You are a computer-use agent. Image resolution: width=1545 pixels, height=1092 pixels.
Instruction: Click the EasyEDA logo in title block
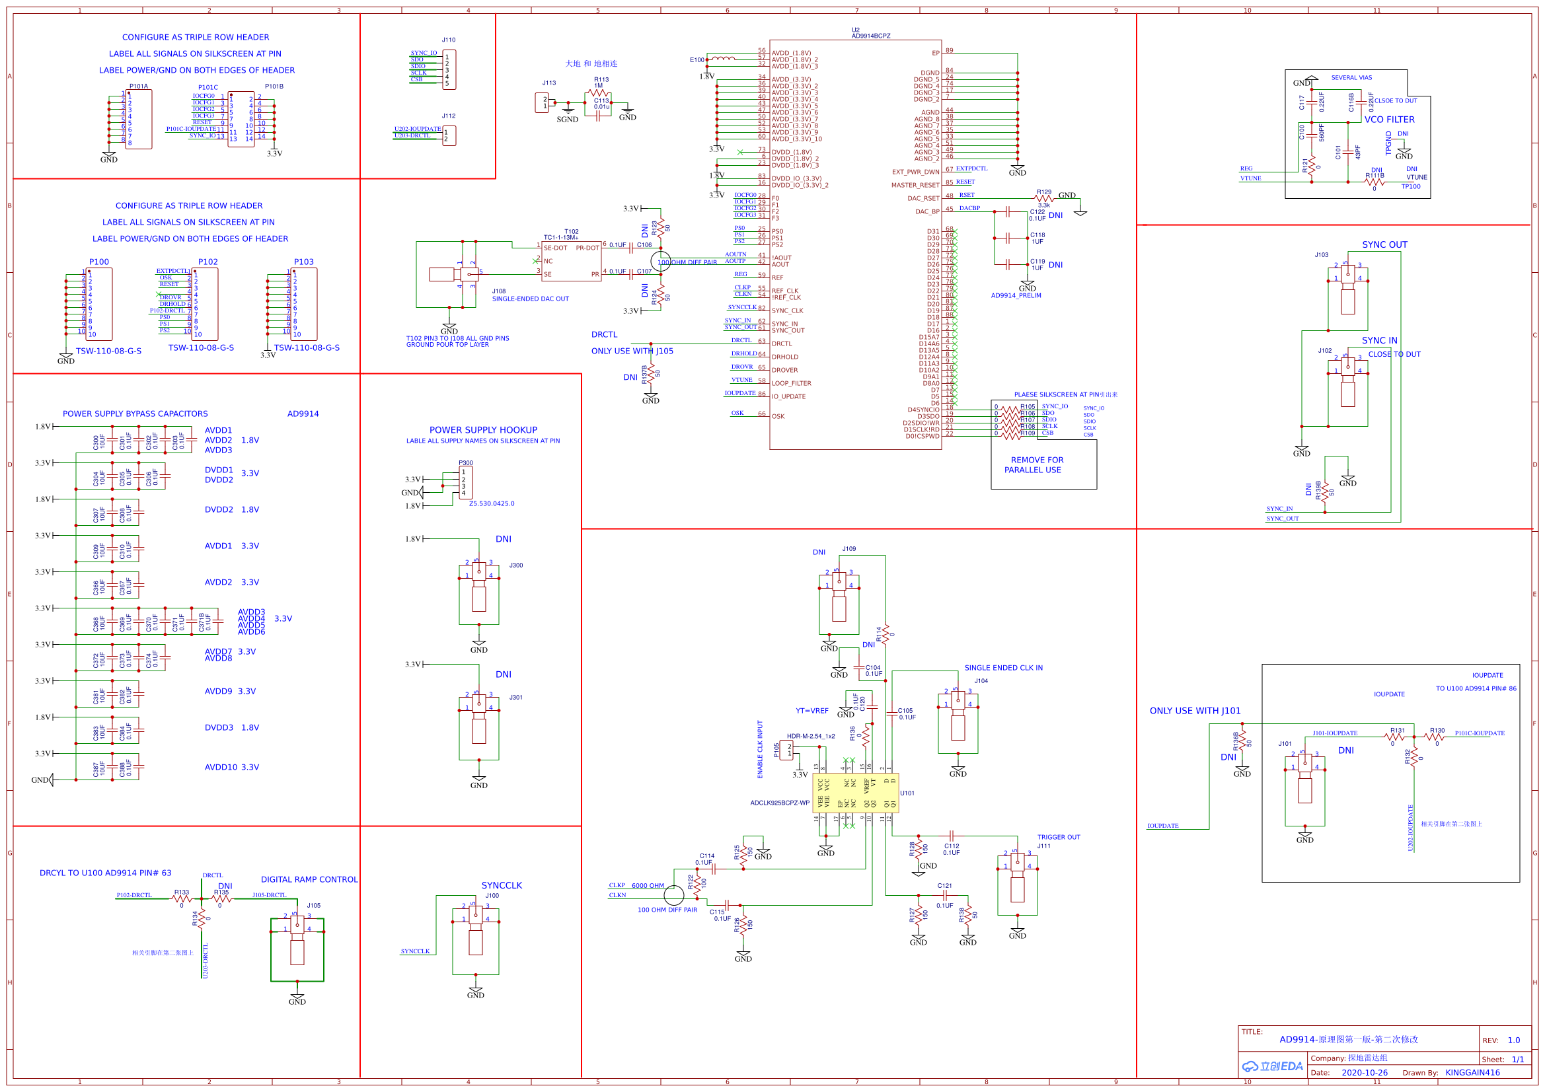click(1273, 1066)
